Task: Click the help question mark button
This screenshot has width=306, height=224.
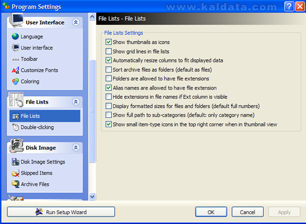Action: point(289,6)
